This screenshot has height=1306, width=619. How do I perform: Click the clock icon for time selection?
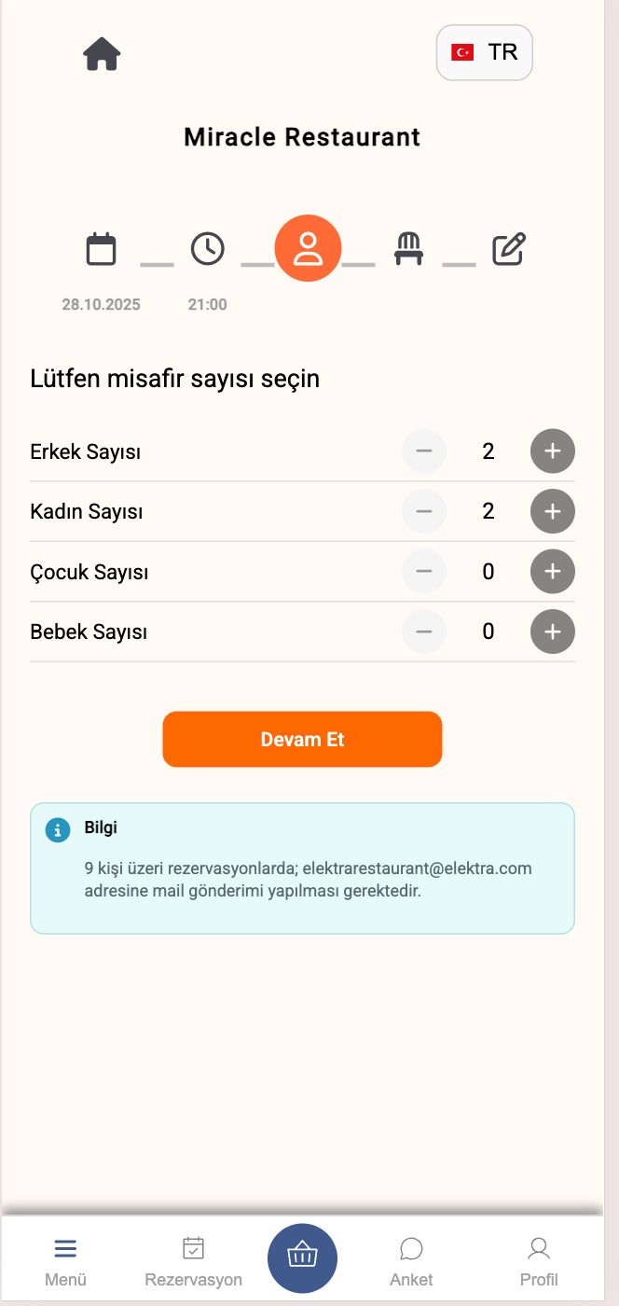[x=207, y=248]
